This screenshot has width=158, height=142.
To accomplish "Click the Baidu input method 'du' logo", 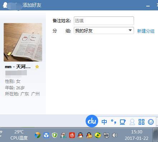I will point(92,121).
